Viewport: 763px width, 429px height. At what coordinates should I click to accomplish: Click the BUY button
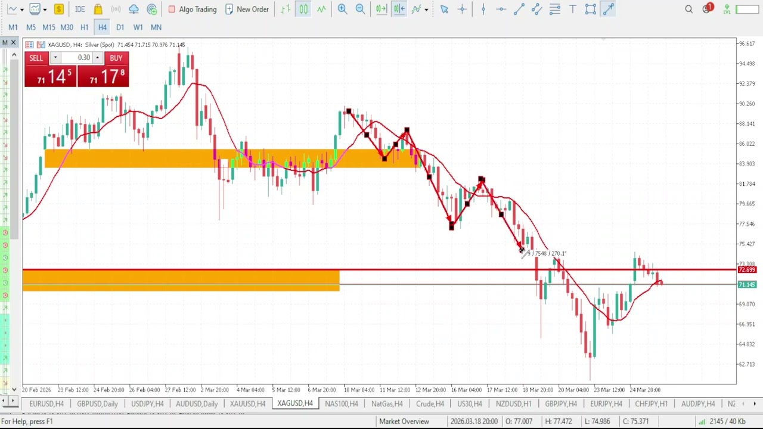coord(116,58)
